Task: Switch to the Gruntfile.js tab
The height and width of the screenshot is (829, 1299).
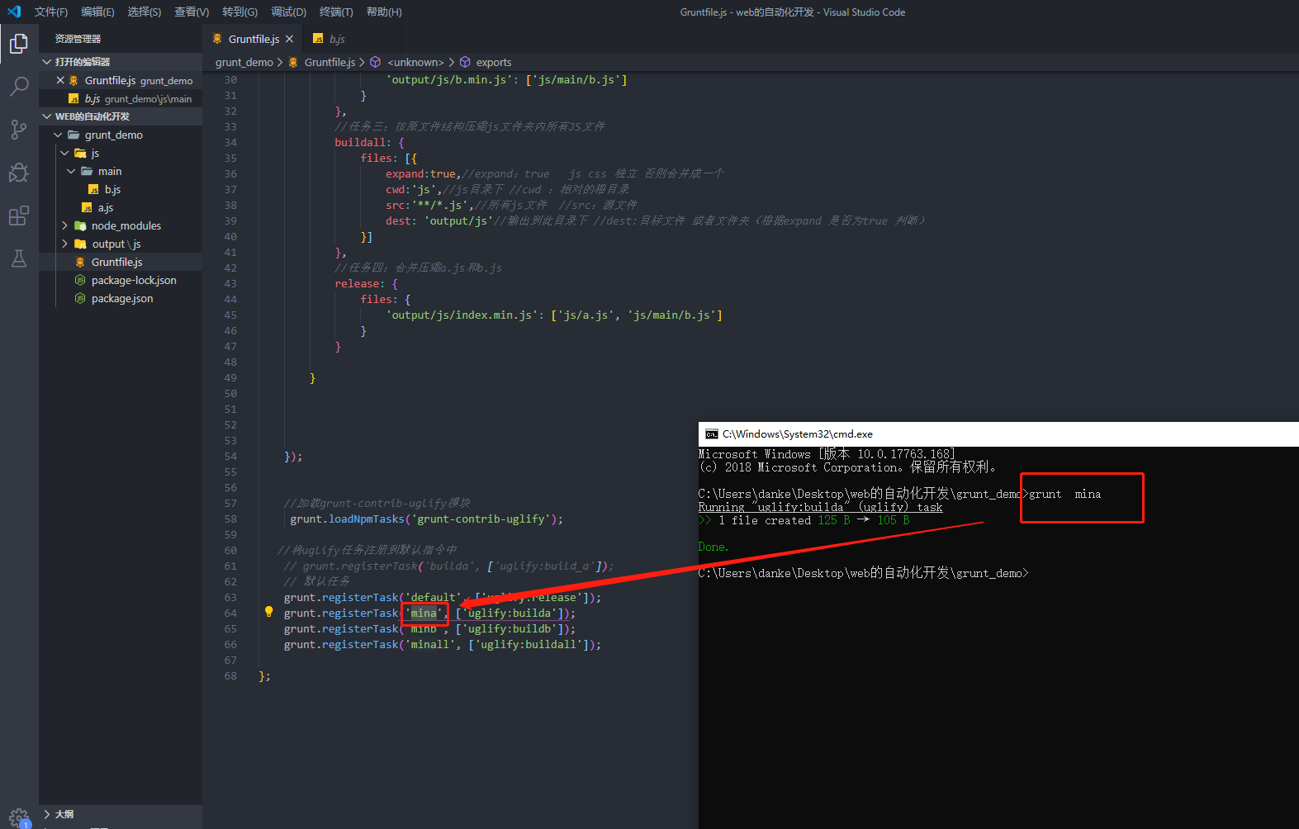Action: pyautogui.click(x=254, y=39)
